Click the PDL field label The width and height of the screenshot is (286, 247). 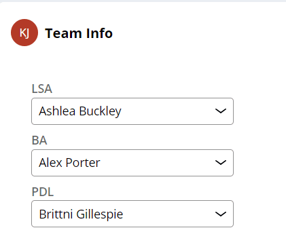[43, 192]
